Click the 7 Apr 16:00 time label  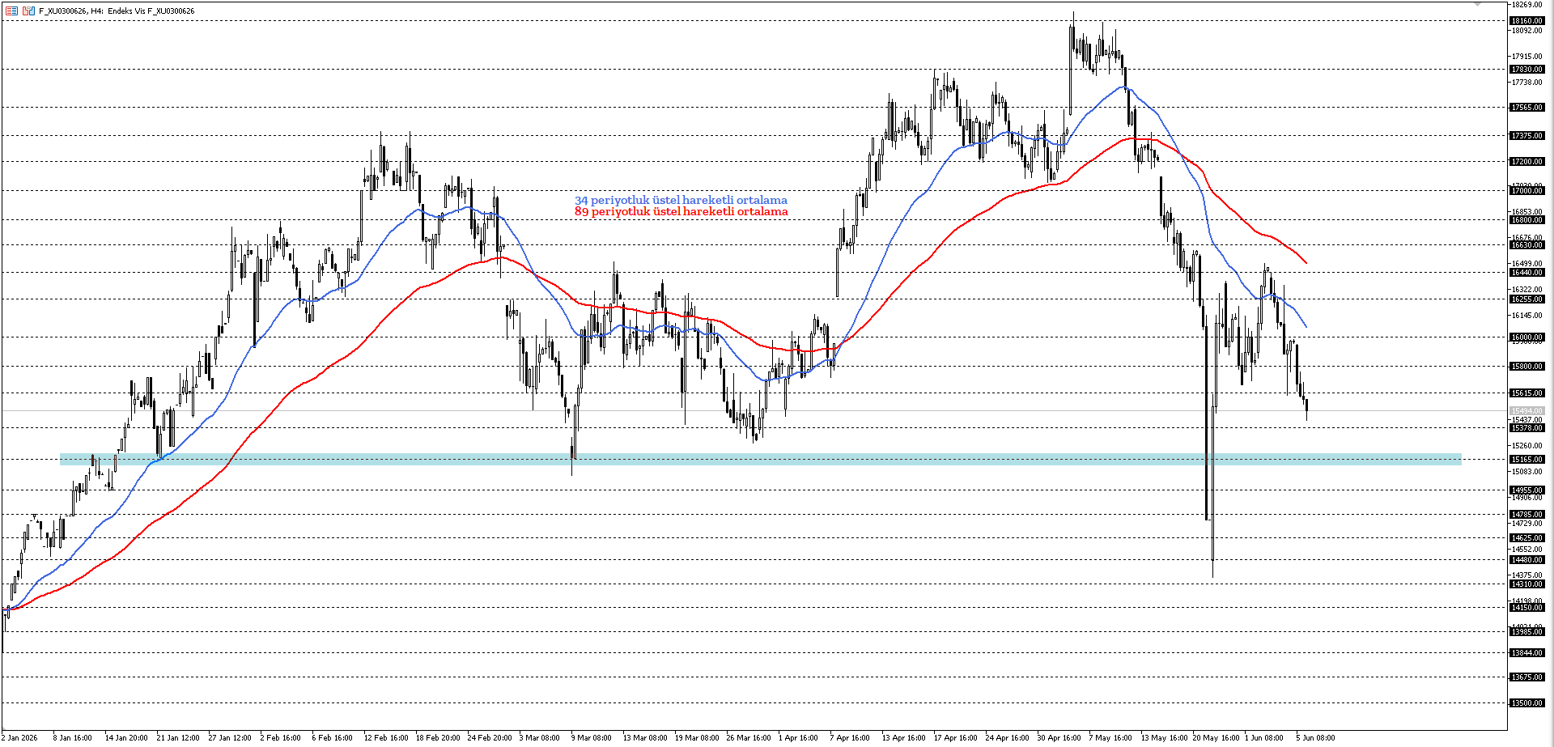pyautogui.click(x=850, y=738)
